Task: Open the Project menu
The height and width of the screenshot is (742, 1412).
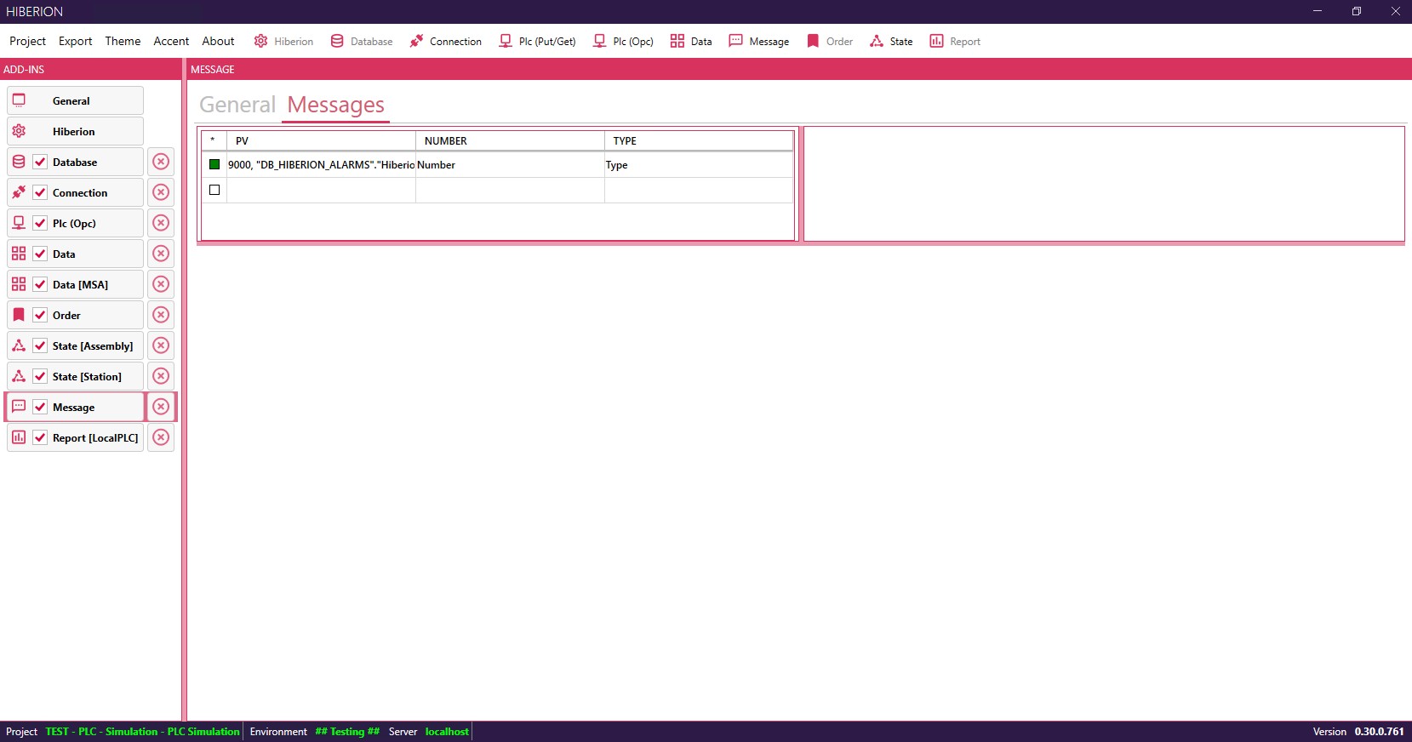Action: coord(27,41)
